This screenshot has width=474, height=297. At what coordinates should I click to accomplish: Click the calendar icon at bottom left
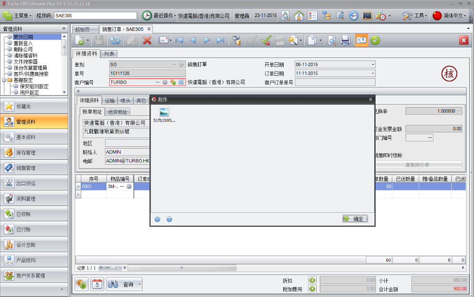[97, 284]
